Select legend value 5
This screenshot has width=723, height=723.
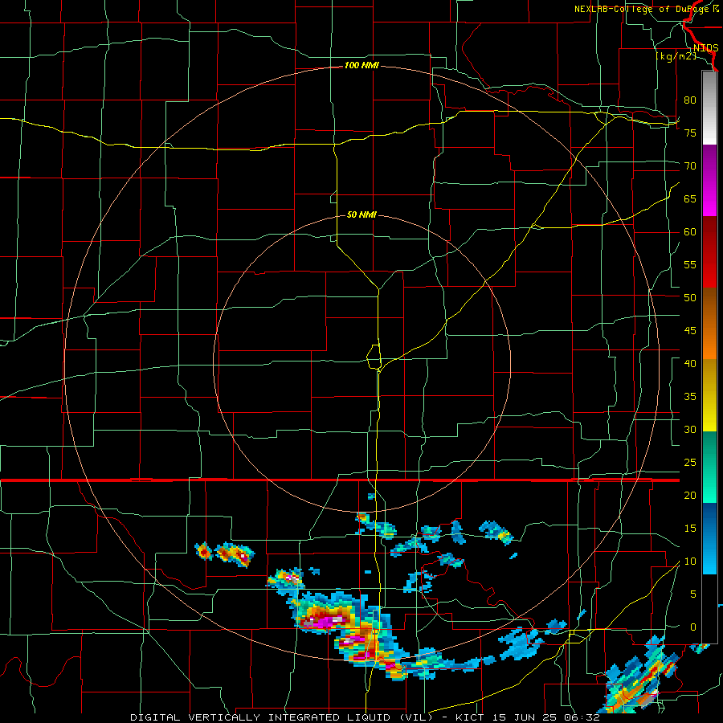693,594
